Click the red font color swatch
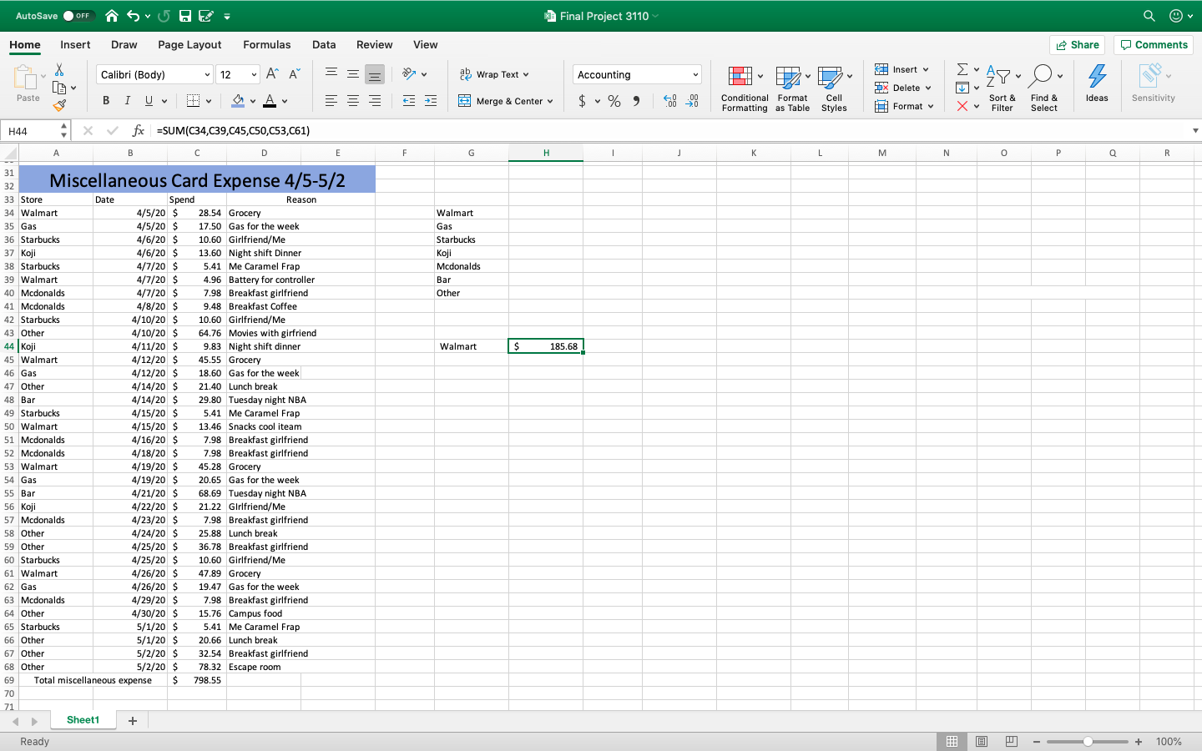The width and height of the screenshot is (1202, 751). click(270, 101)
